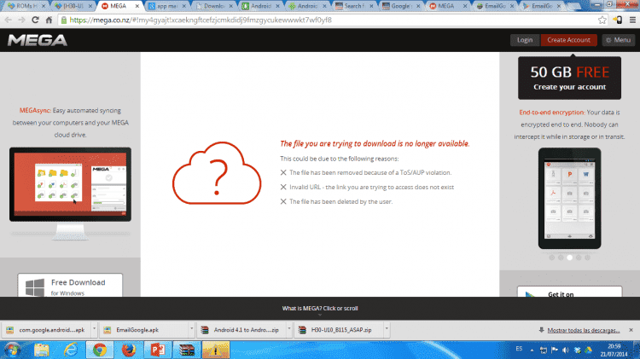640x359 pixels.
Task: Select the third carousel dot indicator
Action: point(569,258)
